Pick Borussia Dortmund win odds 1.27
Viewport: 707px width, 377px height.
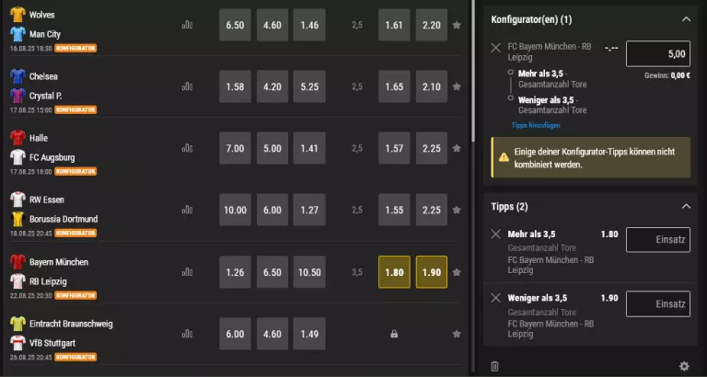click(x=309, y=210)
